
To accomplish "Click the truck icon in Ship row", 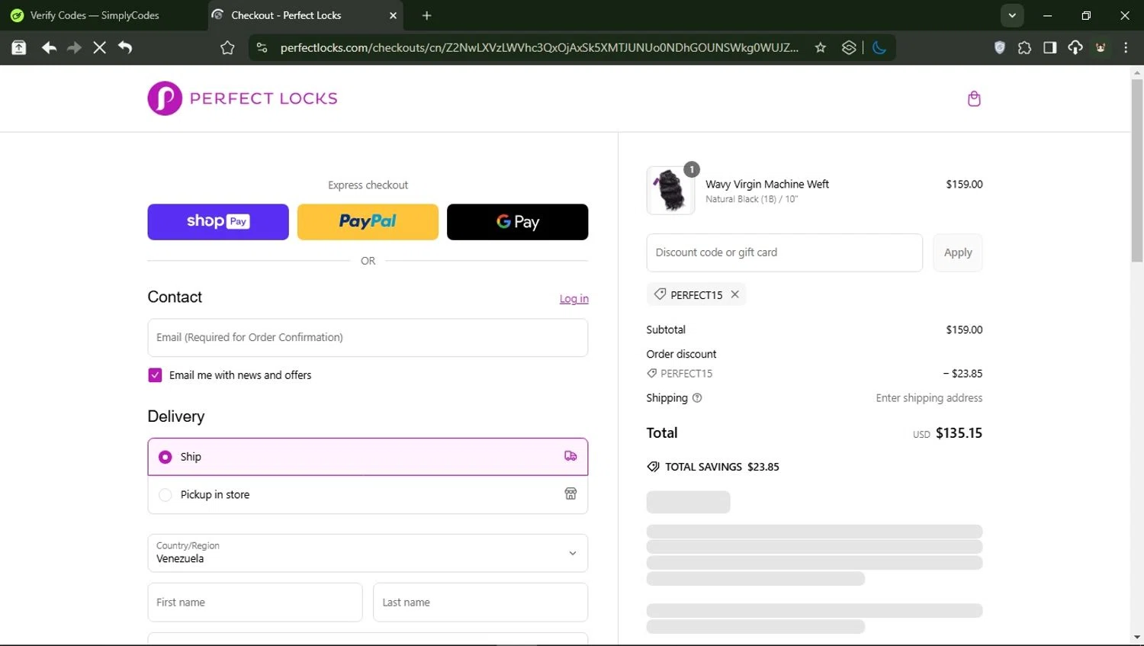I will (570, 456).
